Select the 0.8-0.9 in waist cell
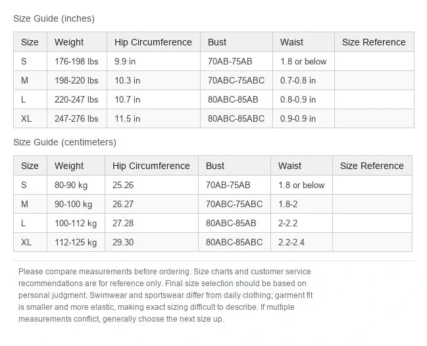427x346 pixels. pyautogui.click(x=303, y=99)
